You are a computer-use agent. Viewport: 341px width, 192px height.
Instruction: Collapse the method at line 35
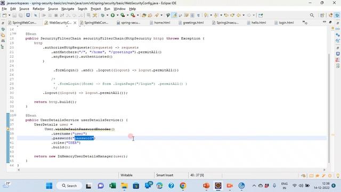(x=15, y=115)
